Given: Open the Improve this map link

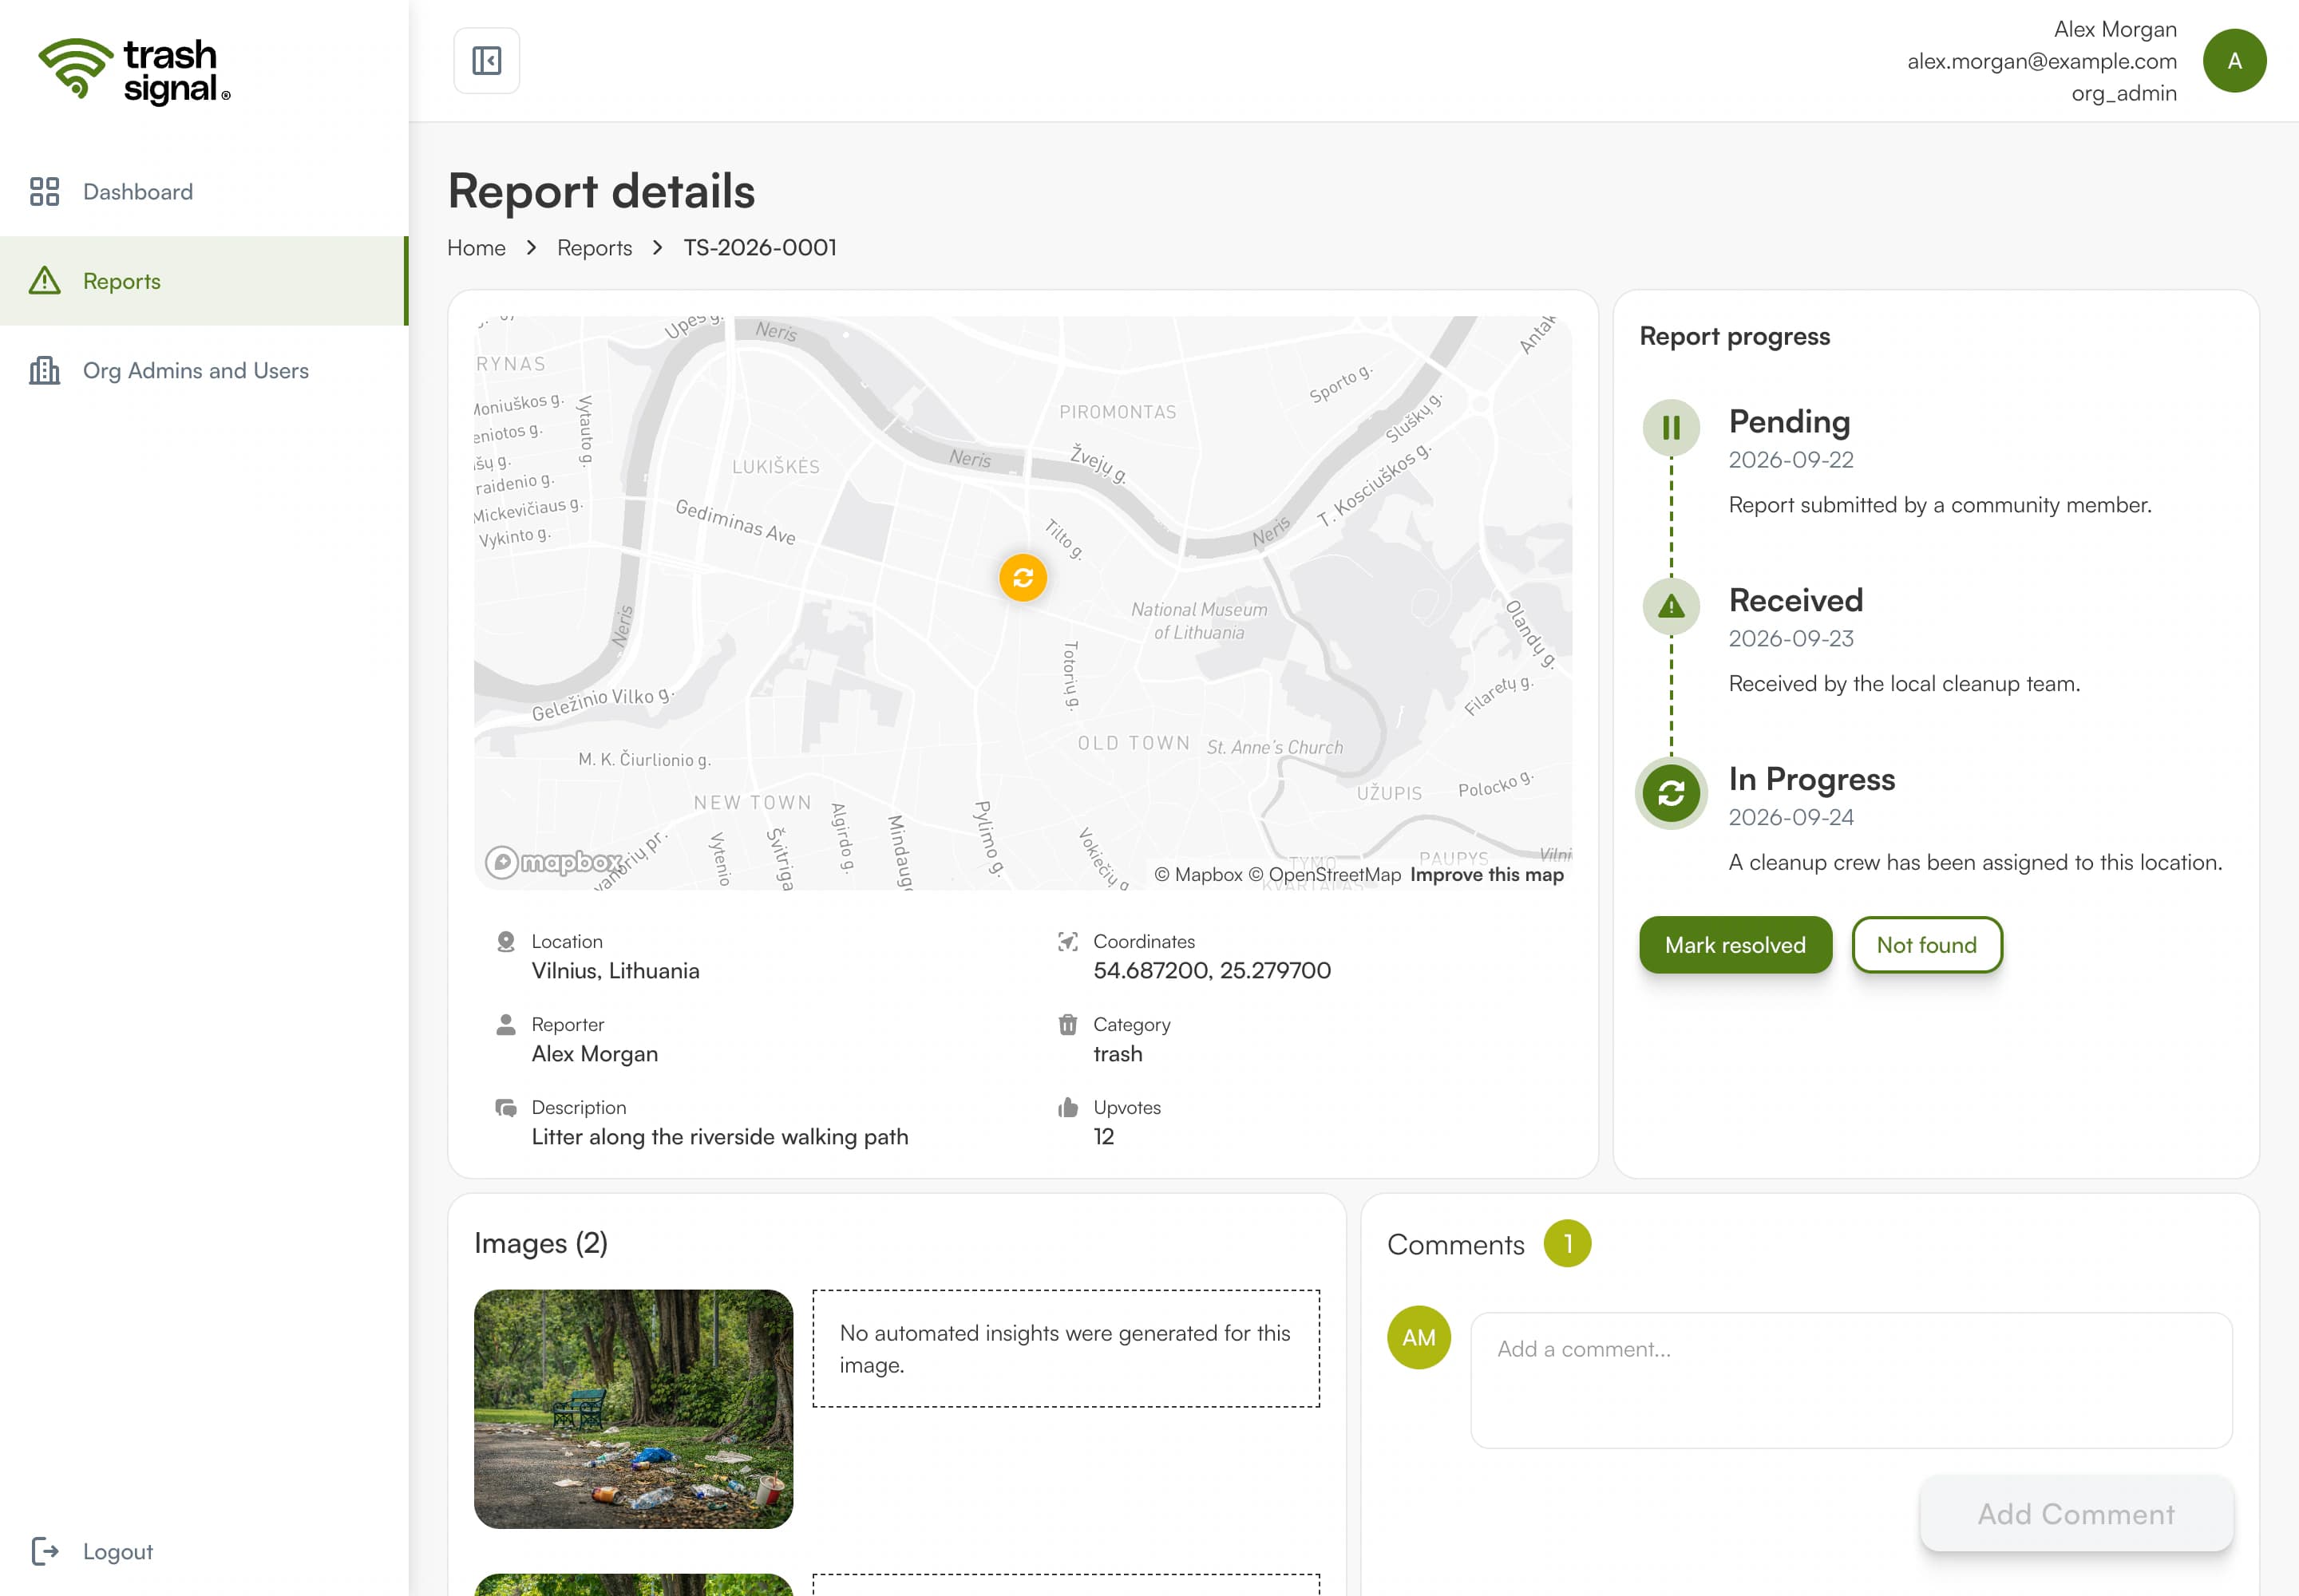Looking at the screenshot, I should click(1486, 874).
